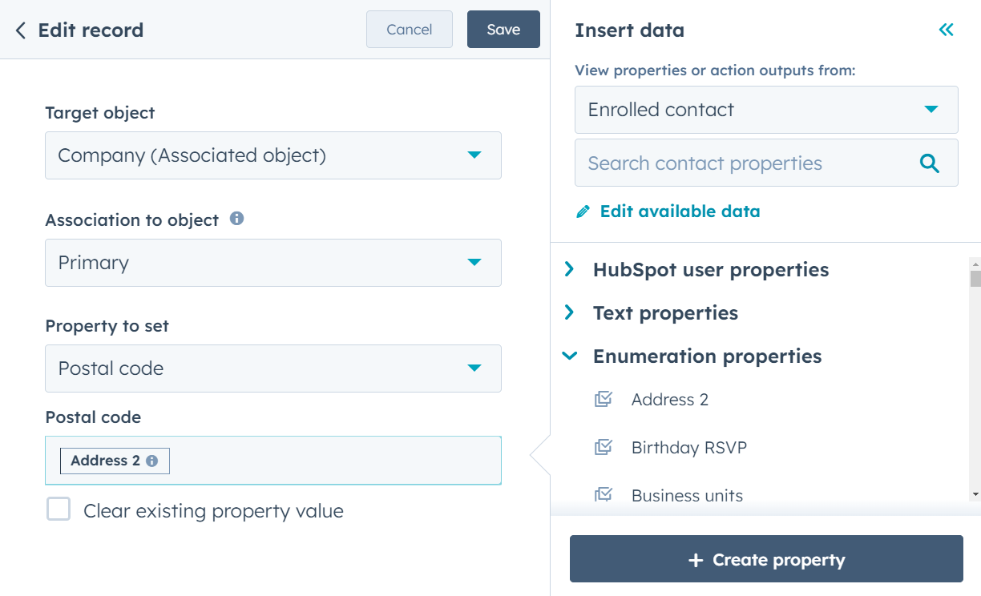Open the Enrolled contact dropdown

766,110
